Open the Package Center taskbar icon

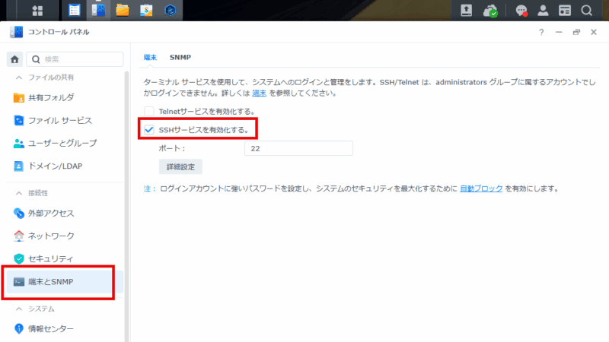[74, 11]
